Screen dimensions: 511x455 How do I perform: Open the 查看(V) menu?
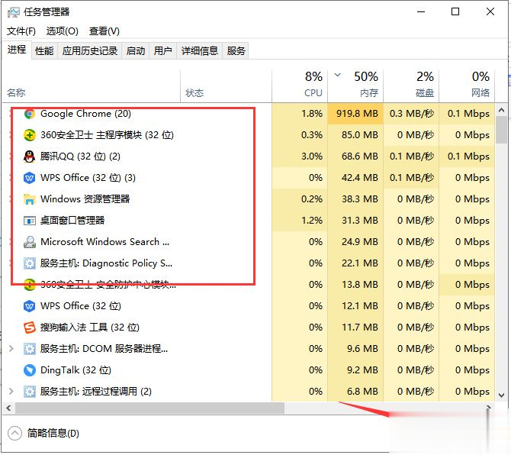[x=104, y=31]
